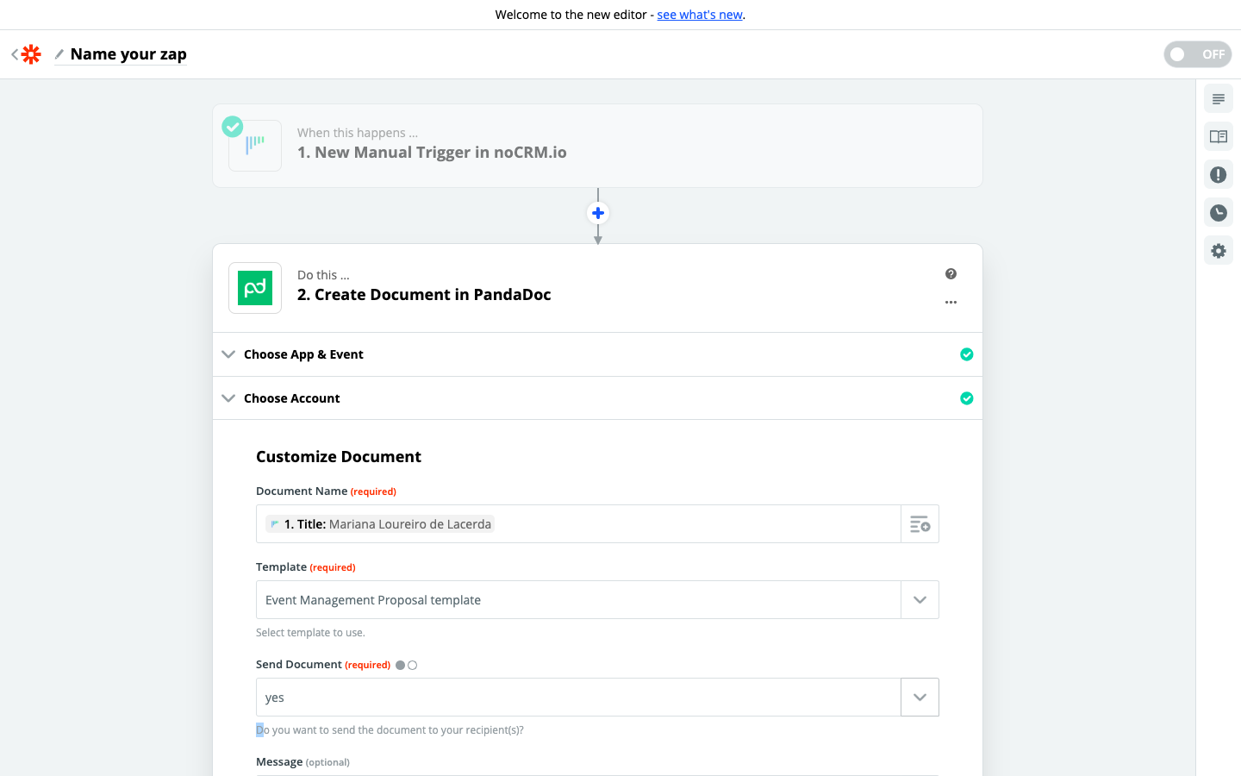Screen dimensions: 1241x776
Task: Open the 'see what's new' link
Action: coord(700,15)
